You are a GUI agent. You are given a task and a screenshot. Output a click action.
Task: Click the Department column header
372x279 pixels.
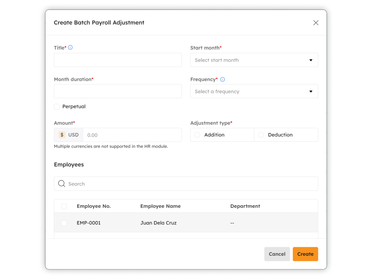245,206
